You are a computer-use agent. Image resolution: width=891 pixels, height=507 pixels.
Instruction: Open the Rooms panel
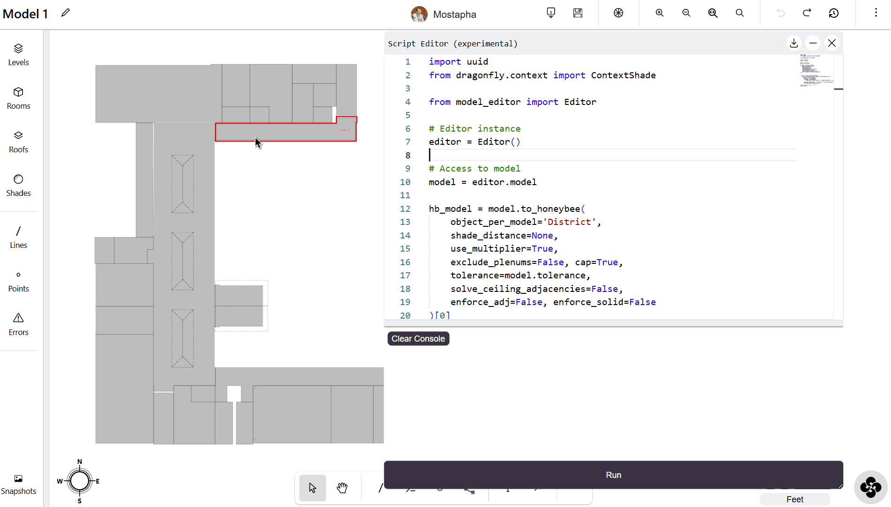coord(18,98)
